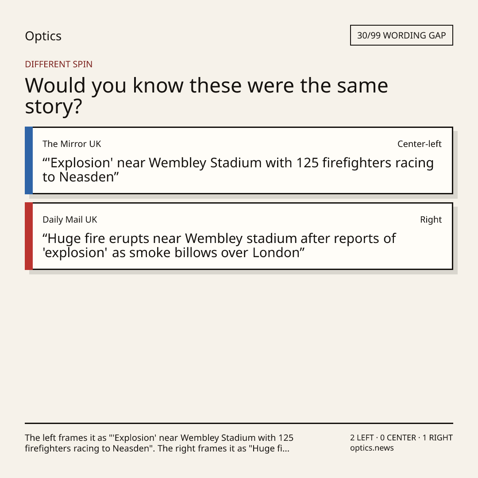The height and width of the screenshot is (478, 478).
Task: Click The Mirror UK source name
Action: [x=72, y=144]
